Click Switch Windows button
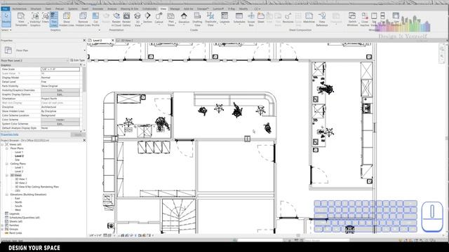This screenshot has width=449, height=252. point(352,19)
